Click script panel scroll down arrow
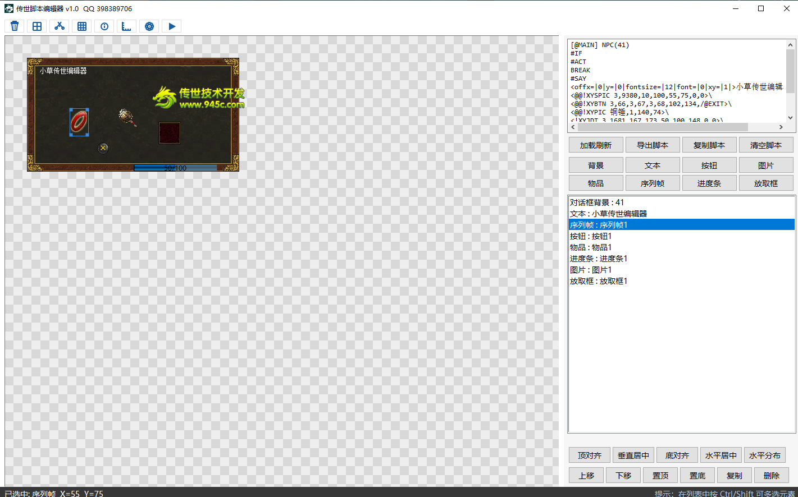 [790, 118]
